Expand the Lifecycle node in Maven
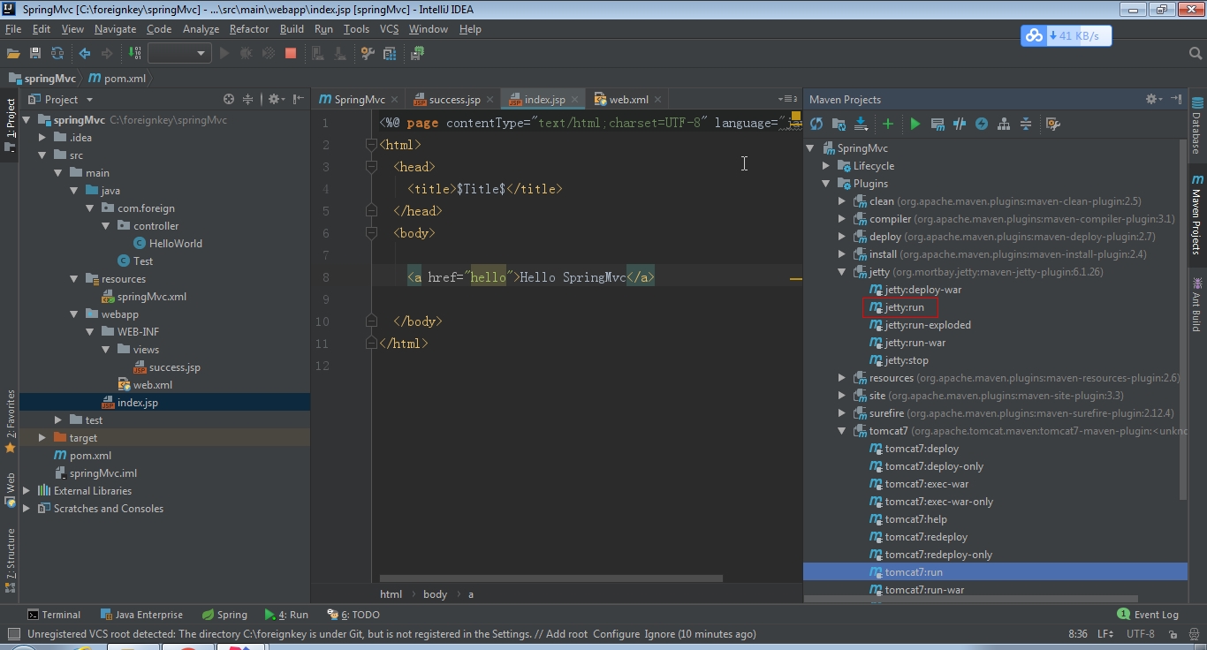This screenshot has width=1207, height=650. 826,166
